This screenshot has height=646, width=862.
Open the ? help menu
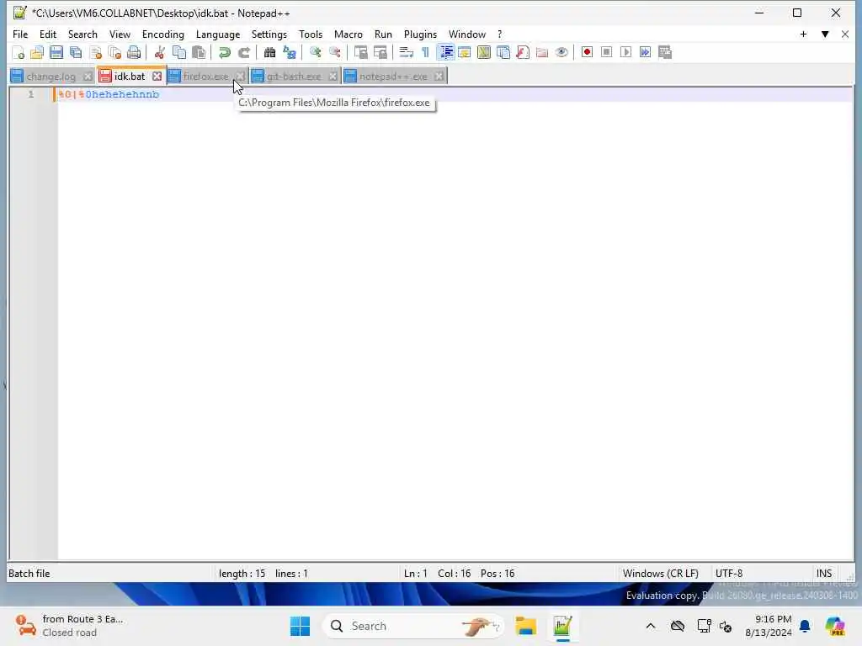[500, 34]
